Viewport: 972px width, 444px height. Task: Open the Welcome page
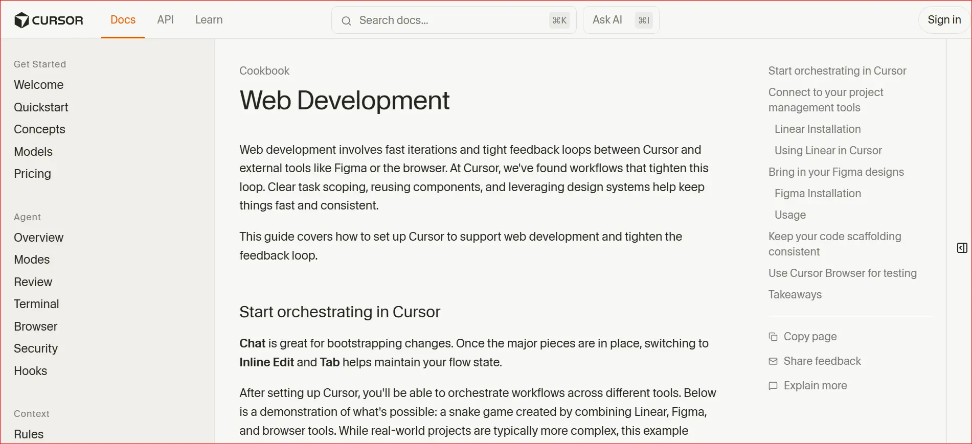click(x=39, y=85)
